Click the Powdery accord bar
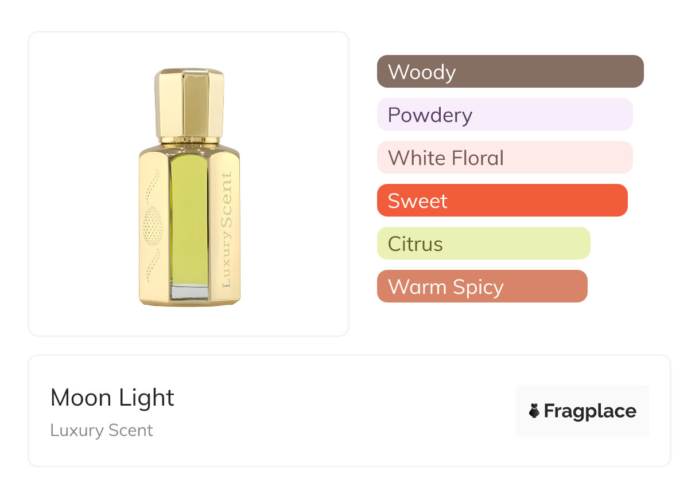The image size is (699, 495). click(x=504, y=115)
